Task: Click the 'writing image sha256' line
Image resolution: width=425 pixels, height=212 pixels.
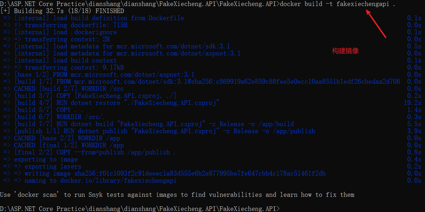Action: pos(175,173)
